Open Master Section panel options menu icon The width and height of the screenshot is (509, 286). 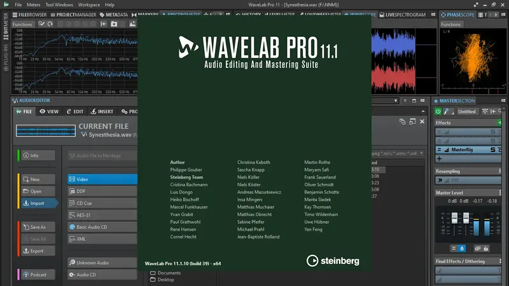click(x=503, y=101)
